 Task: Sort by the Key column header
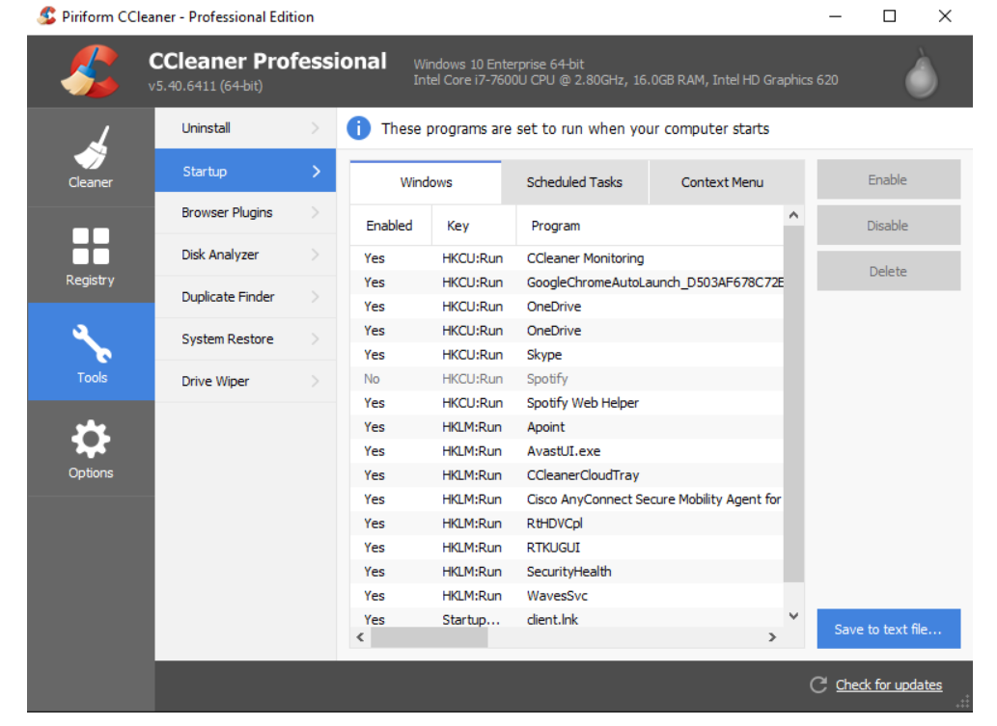click(x=474, y=226)
